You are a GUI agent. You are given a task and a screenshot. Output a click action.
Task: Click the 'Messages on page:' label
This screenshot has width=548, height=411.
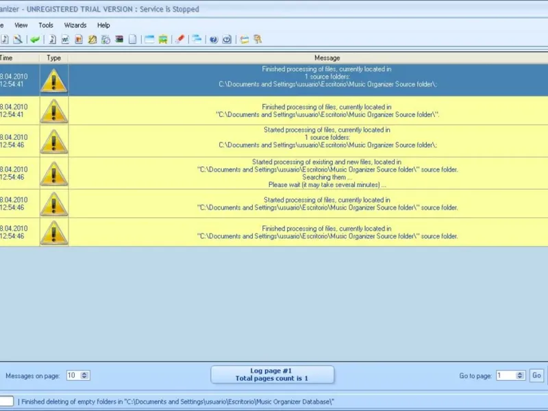32,376
